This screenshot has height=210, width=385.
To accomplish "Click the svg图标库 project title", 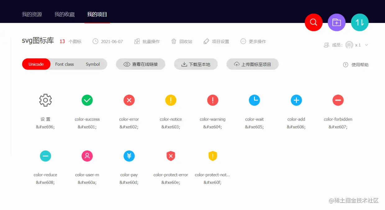I will click(38, 41).
